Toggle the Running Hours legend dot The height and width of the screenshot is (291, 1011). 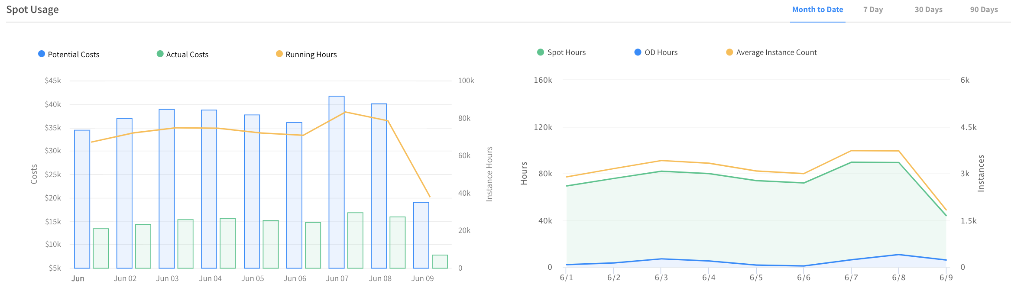point(279,54)
